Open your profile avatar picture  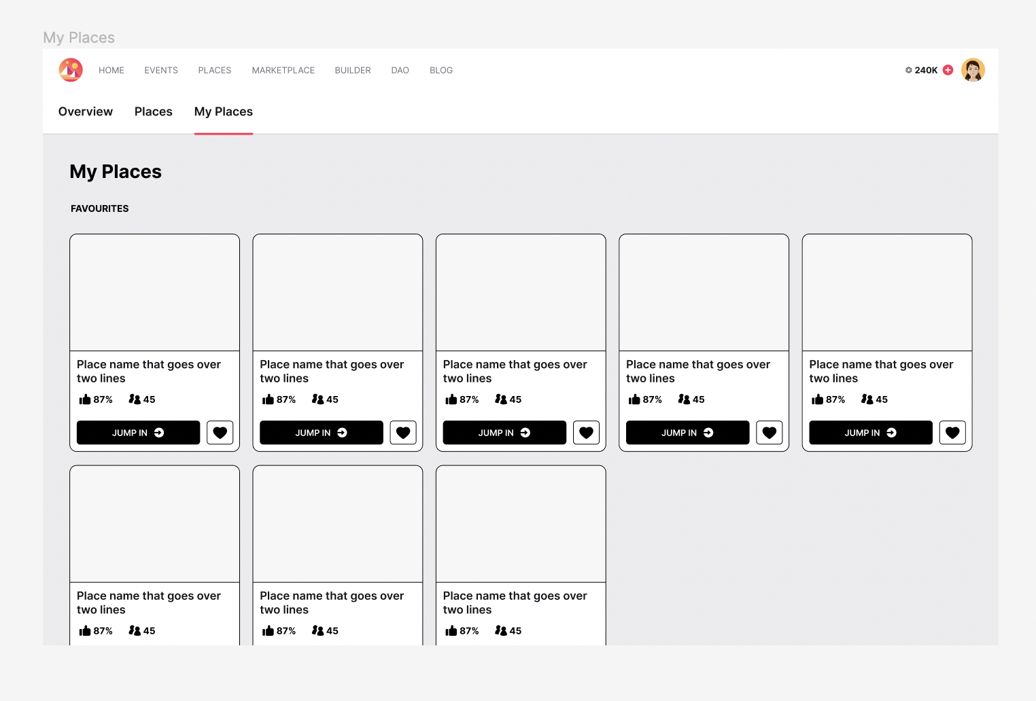pos(973,69)
